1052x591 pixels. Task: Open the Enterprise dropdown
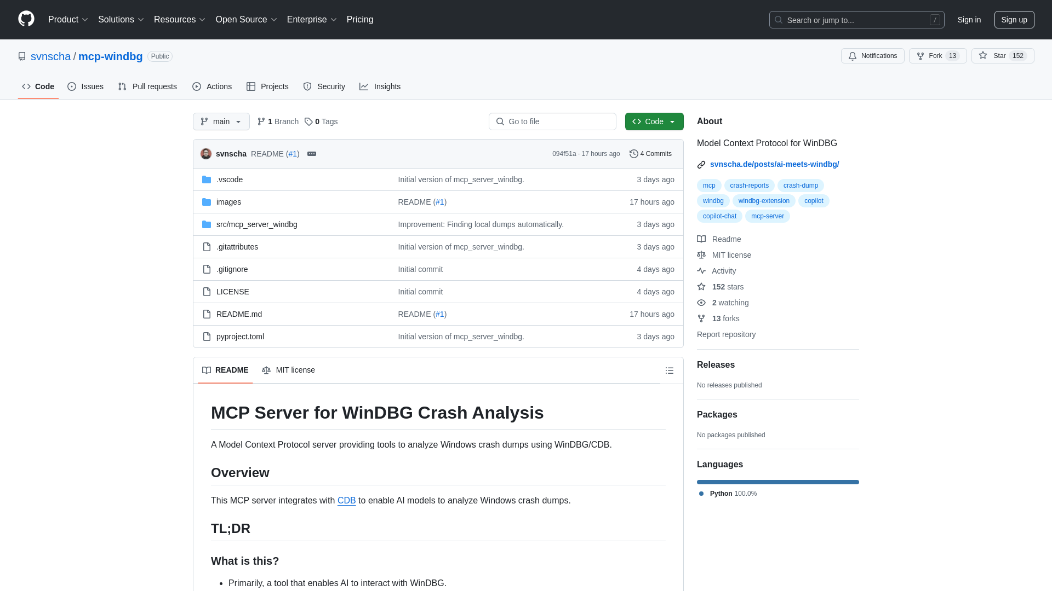pyautogui.click(x=312, y=19)
